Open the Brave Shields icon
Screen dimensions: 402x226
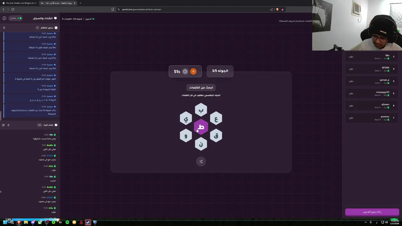point(277,9)
